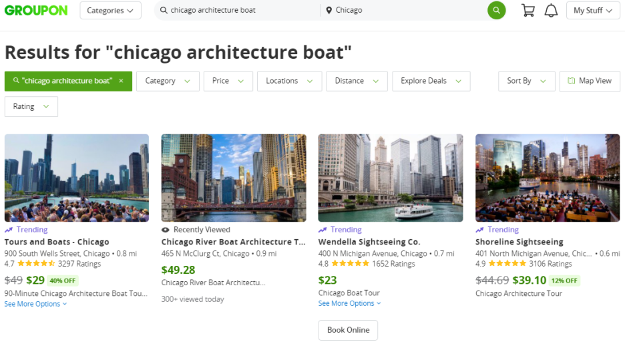Click the 300+ viewed today text
Viewport: 625px width, 344px height.
click(x=192, y=299)
